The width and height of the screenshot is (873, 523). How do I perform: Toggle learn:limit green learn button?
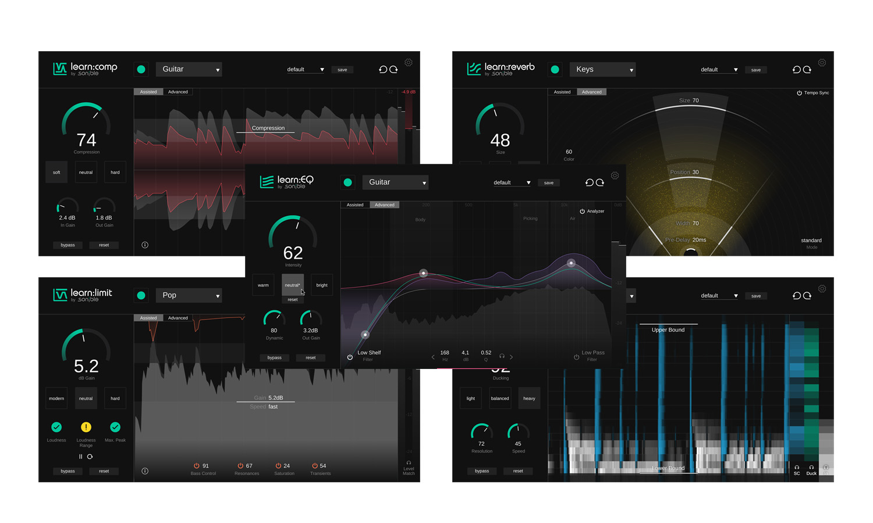141,295
